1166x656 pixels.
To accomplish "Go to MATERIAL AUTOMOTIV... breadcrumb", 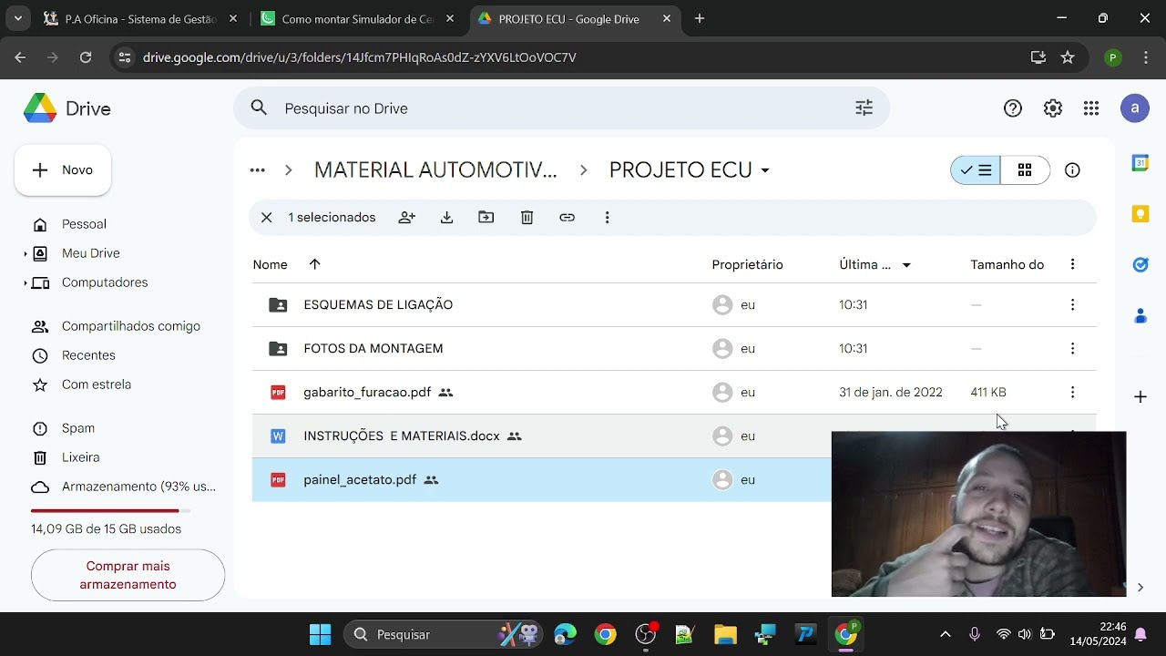I will 435,170.
